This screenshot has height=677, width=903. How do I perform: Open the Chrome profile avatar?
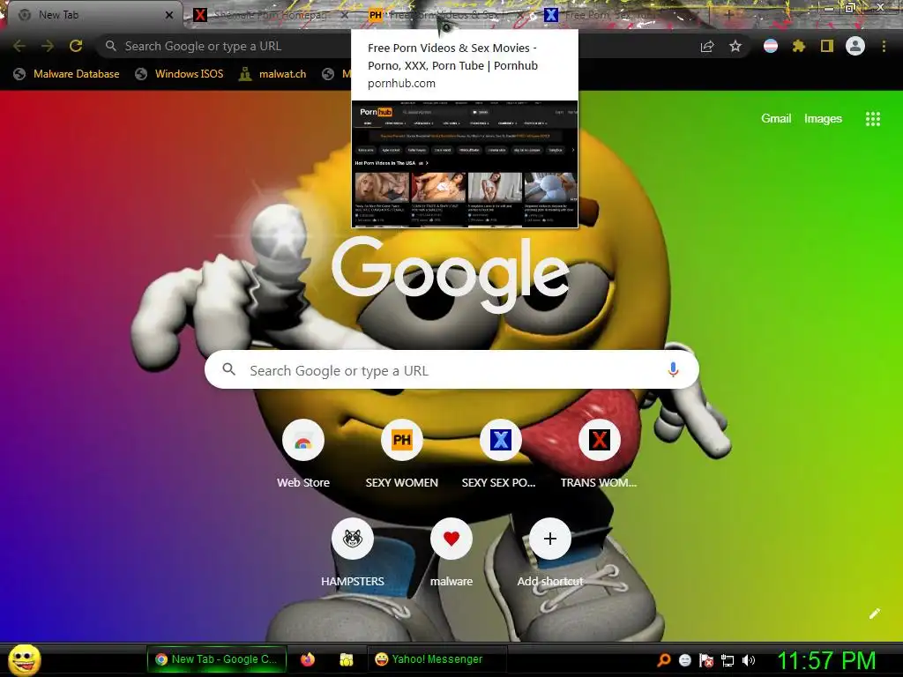pos(855,46)
